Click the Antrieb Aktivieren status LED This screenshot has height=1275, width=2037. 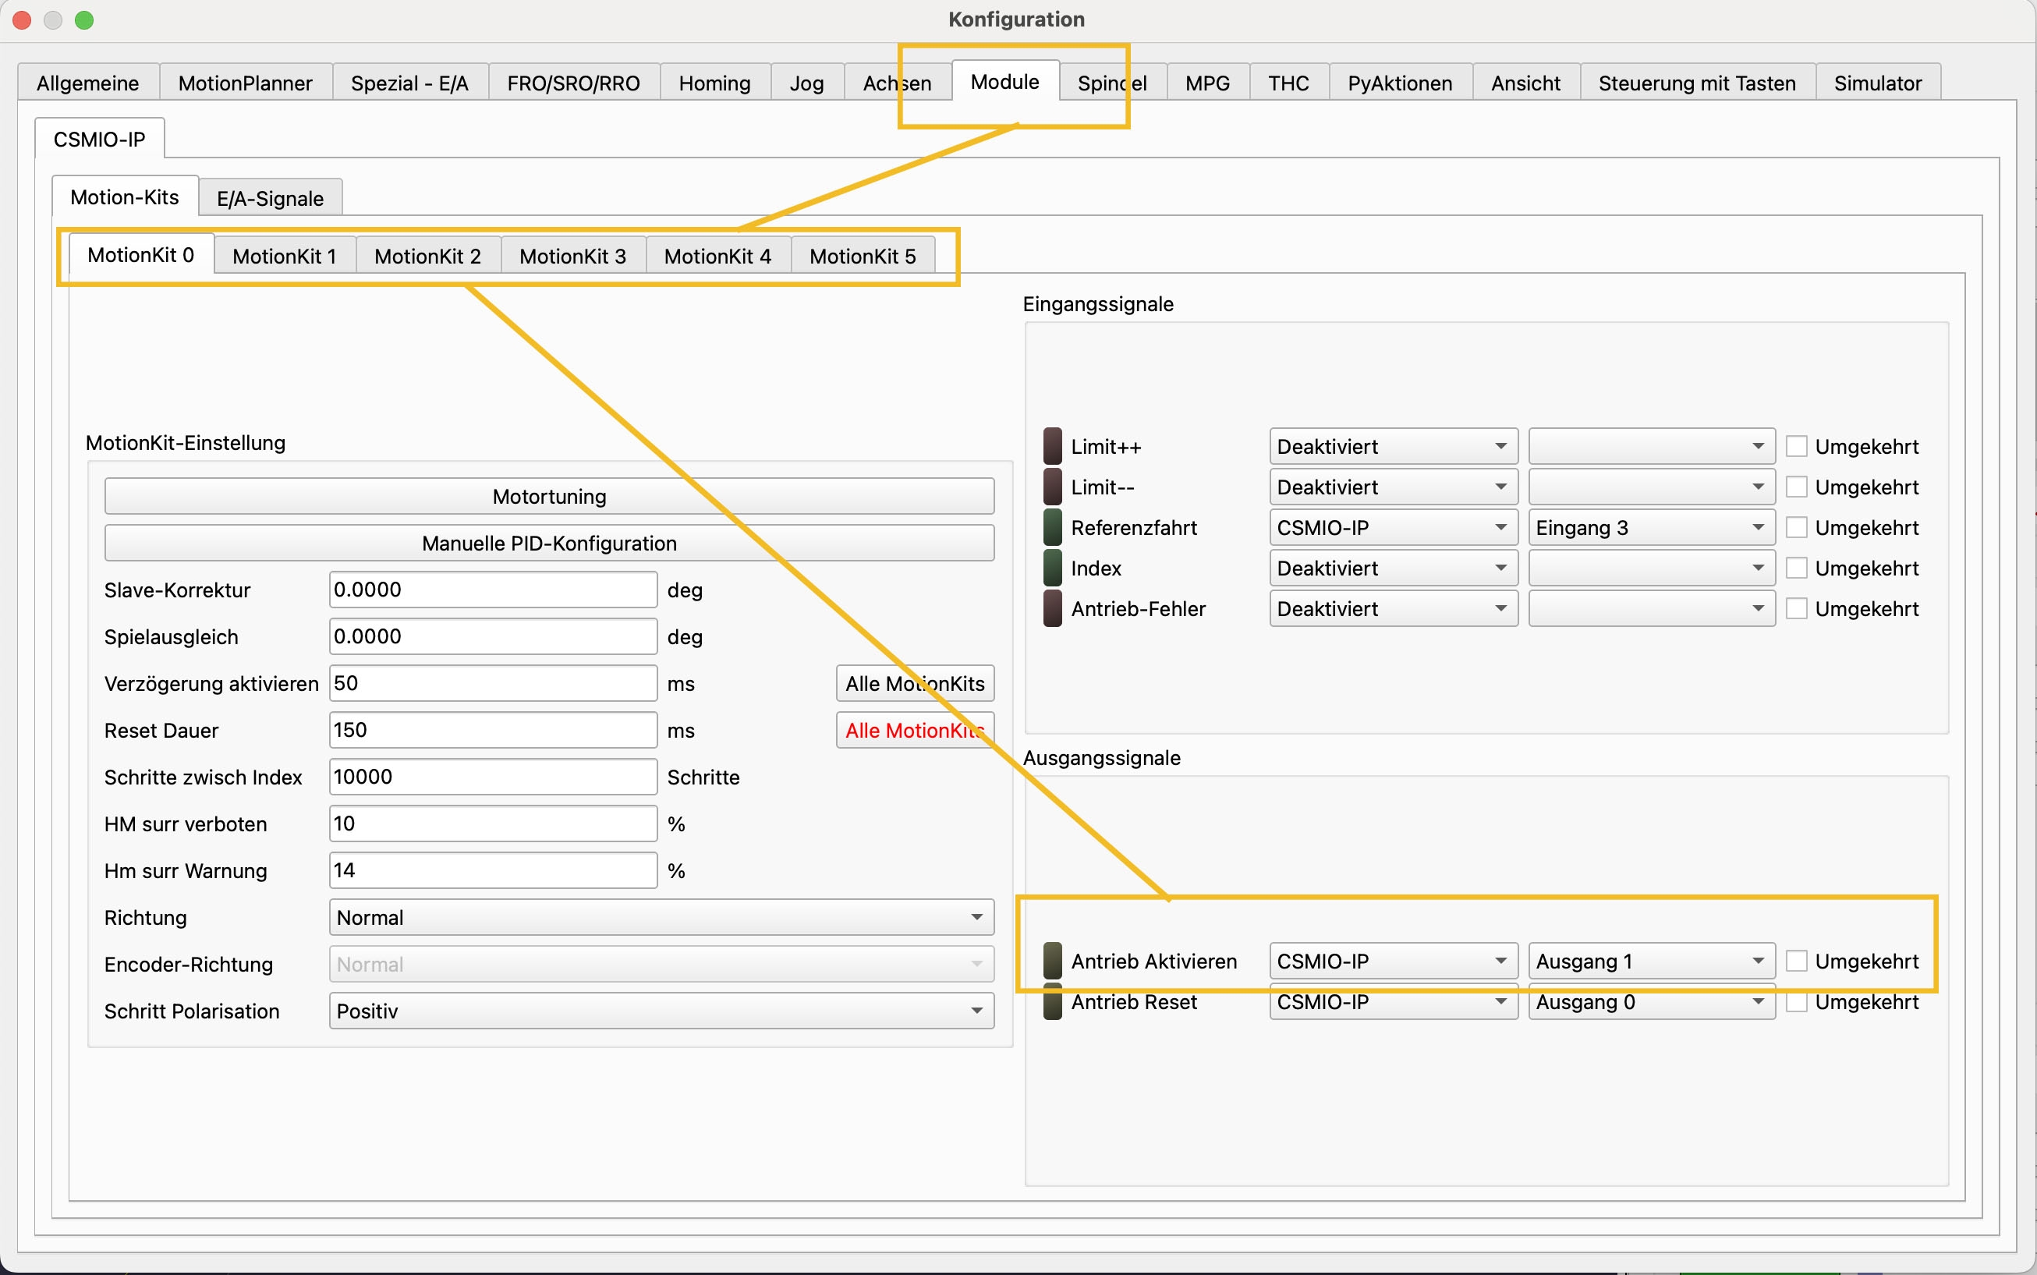tap(1052, 961)
